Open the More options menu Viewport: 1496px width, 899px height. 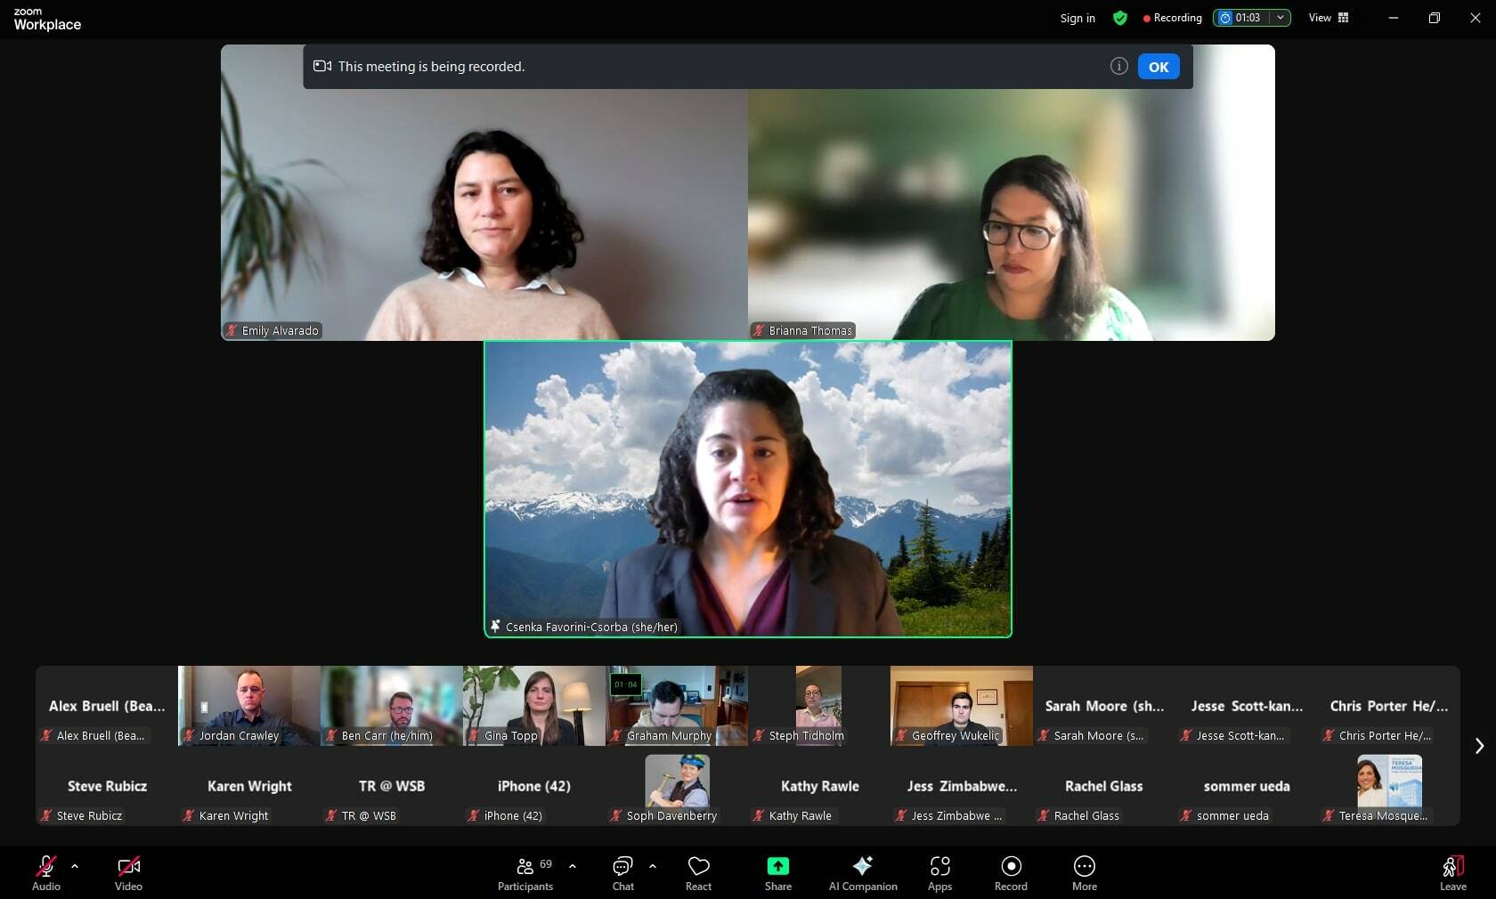(1084, 872)
